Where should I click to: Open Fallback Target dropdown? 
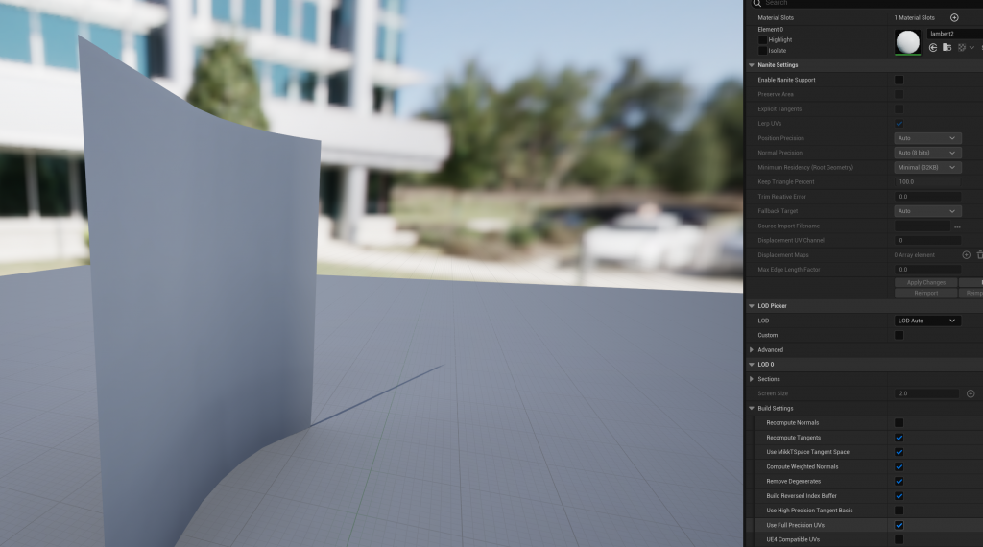click(x=927, y=211)
